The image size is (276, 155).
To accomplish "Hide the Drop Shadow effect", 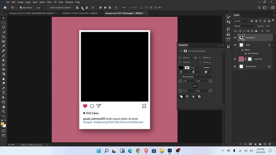I will point(245,53).
